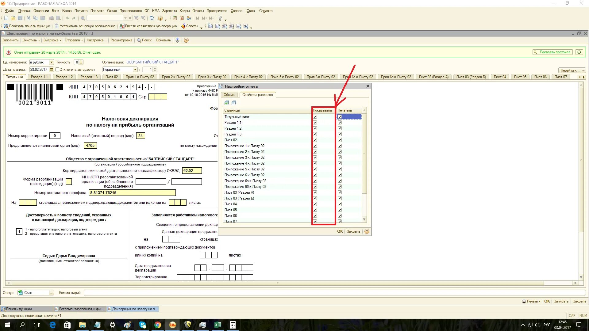Click Закрыть in the Настройки отчета dialog
Screen dimensions: 589x331
[353, 232]
